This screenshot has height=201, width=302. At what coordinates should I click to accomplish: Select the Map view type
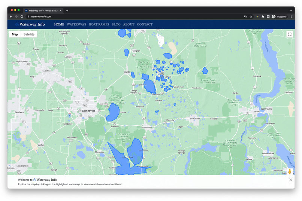15,34
